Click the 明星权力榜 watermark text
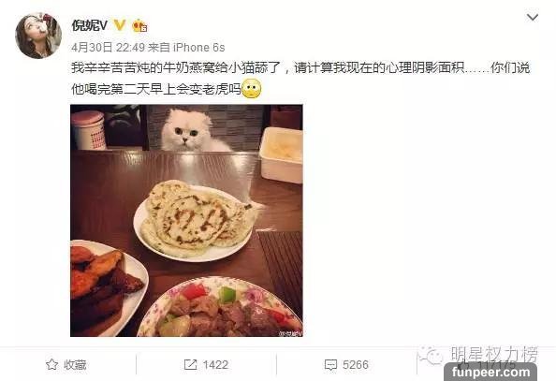 (x=494, y=354)
